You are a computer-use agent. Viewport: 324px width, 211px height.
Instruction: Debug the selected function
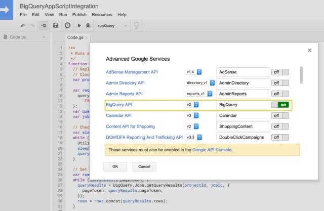click(x=88, y=26)
